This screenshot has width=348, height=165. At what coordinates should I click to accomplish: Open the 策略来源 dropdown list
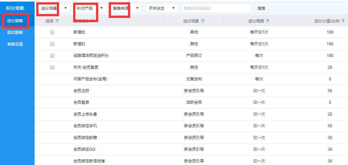coord(126,8)
